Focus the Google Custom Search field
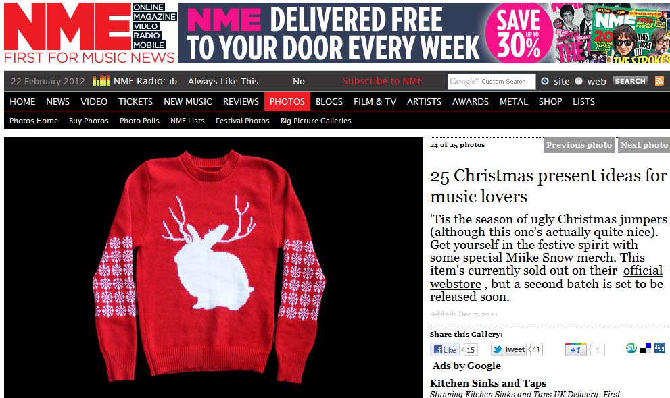 [x=492, y=82]
